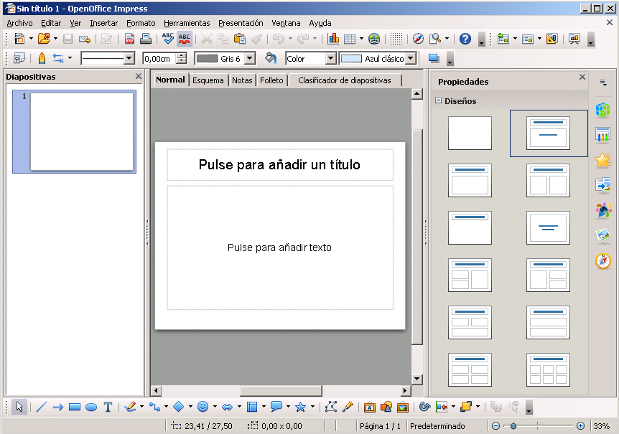The height and width of the screenshot is (434, 619).
Task: Click the line width input field
Action: pos(159,59)
